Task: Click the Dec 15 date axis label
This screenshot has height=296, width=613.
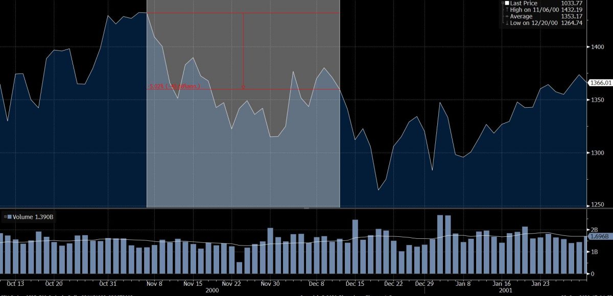Action: pos(355,283)
